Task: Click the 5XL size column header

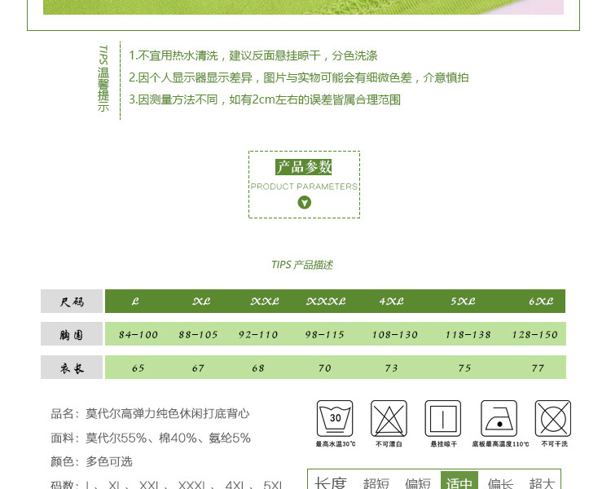Action: pyautogui.click(x=463, y=302)
